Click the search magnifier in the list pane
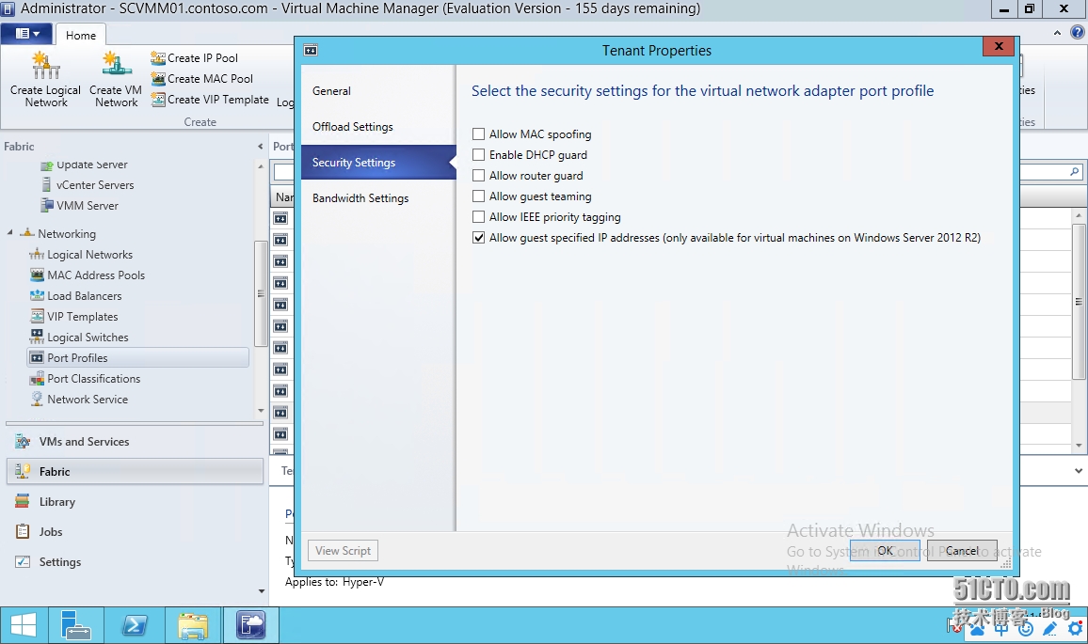The image size is (1088, 644). pos(1075,171)
